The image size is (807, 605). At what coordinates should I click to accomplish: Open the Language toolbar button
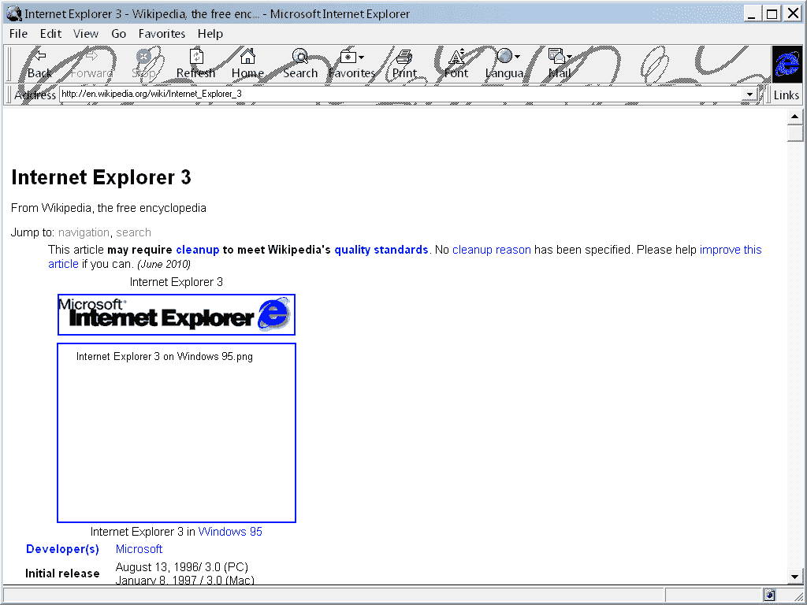point(505,64)
